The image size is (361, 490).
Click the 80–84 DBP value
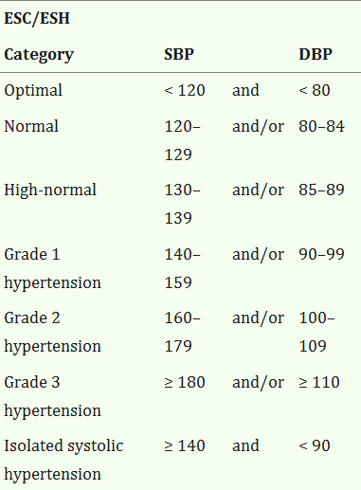[321, 126]
